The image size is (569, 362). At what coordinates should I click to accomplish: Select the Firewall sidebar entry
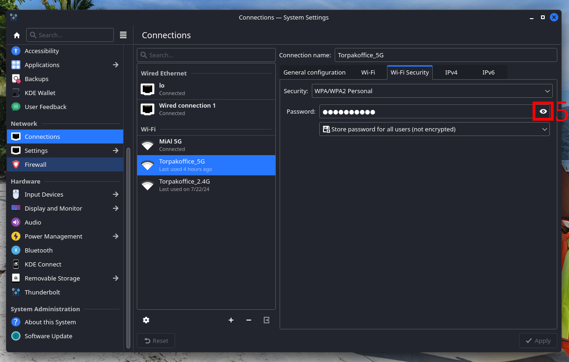(x=35, y=164)
